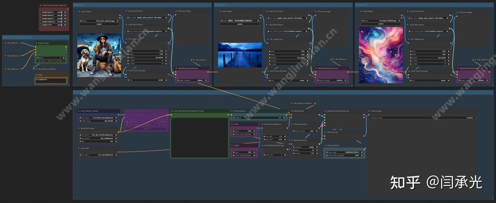The height and width of the screenshot is (203, 496).
Task: Click the Enable Redux-2 go-to arrow icon
Action: pos(65,15)
